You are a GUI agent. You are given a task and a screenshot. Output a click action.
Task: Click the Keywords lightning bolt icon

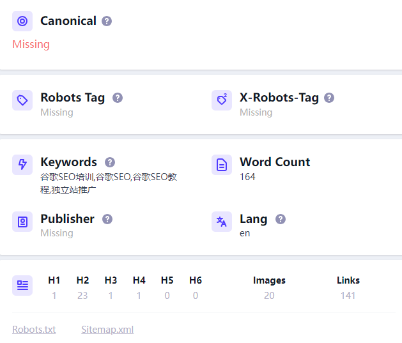pyautogui.click(x=22, y=165)
